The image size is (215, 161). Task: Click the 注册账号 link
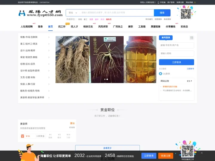point(190,69)
